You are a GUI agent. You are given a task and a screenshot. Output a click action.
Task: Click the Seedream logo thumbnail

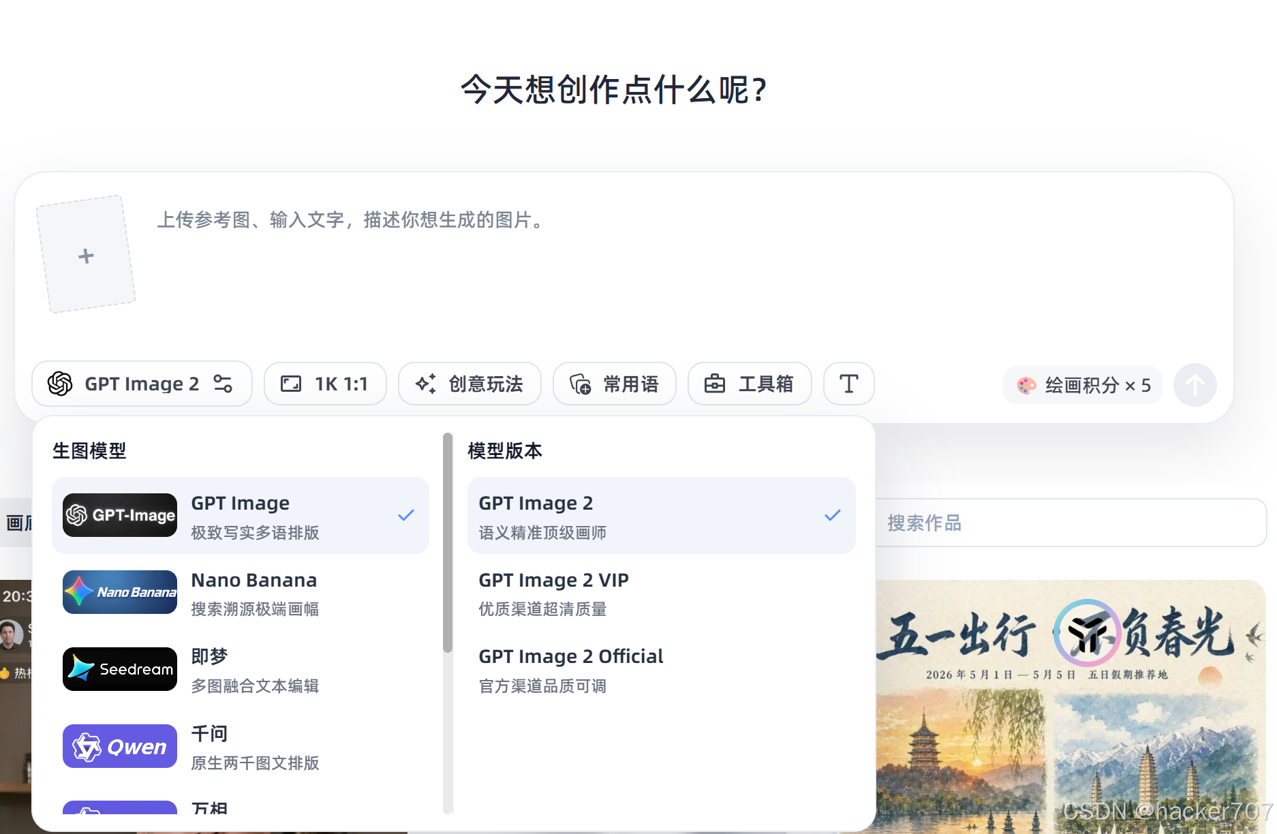pyautogui.click(x=120, y=669)
